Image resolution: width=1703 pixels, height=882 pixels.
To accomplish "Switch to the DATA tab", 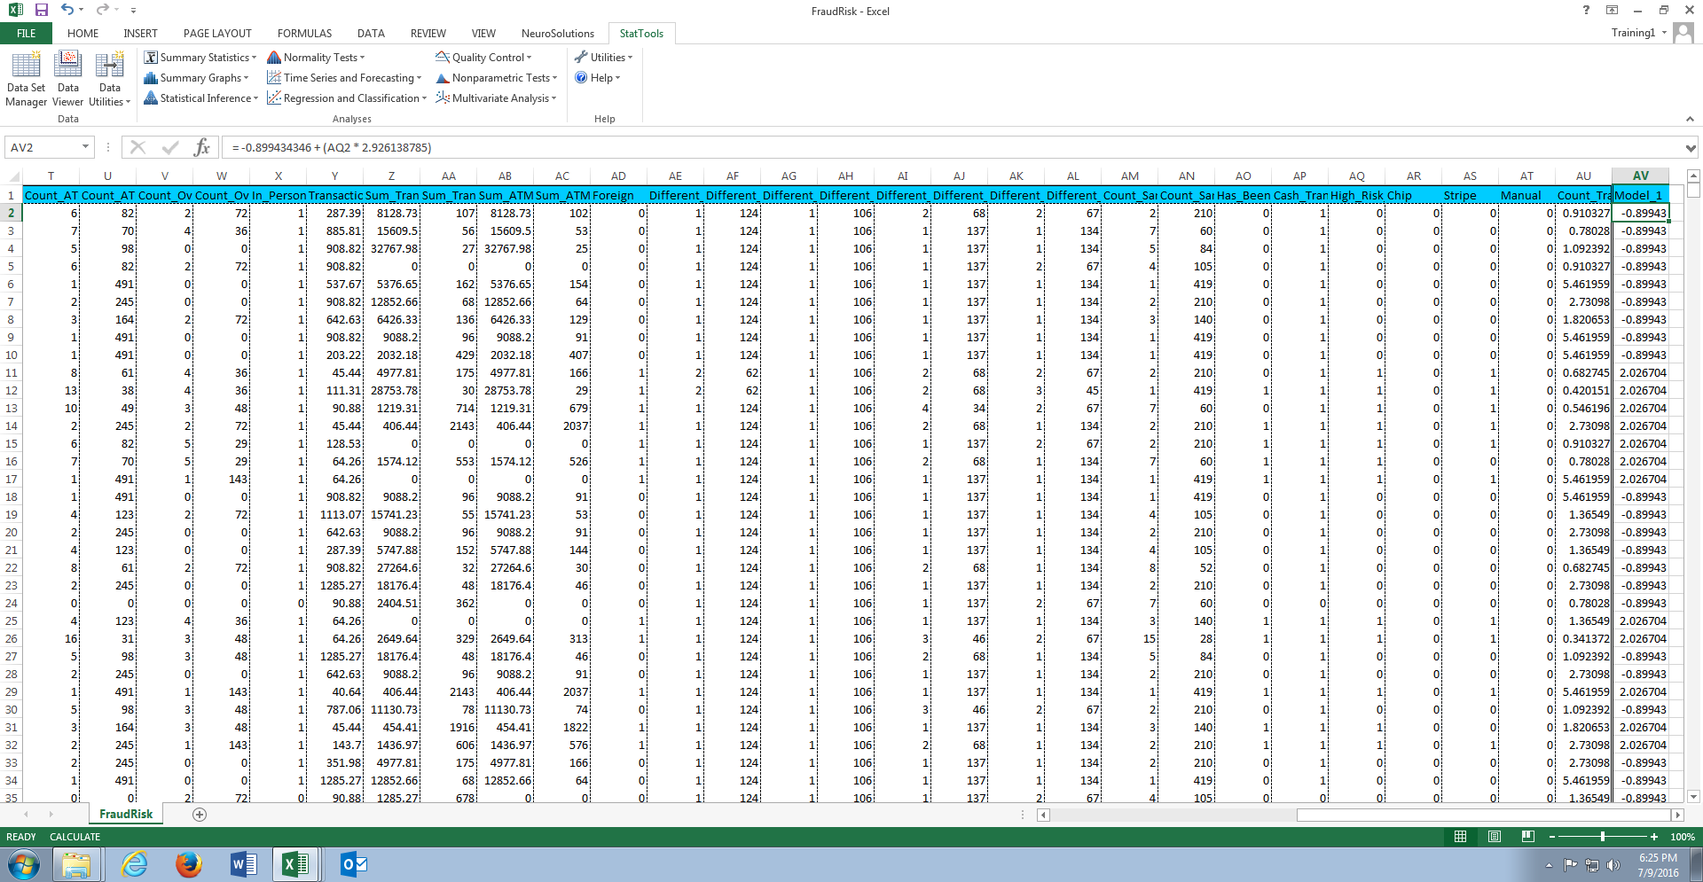I will point(371,34).
